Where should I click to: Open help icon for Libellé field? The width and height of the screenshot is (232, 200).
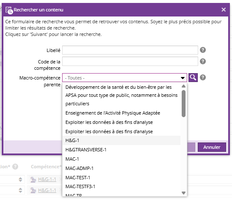tap(203, 50)
